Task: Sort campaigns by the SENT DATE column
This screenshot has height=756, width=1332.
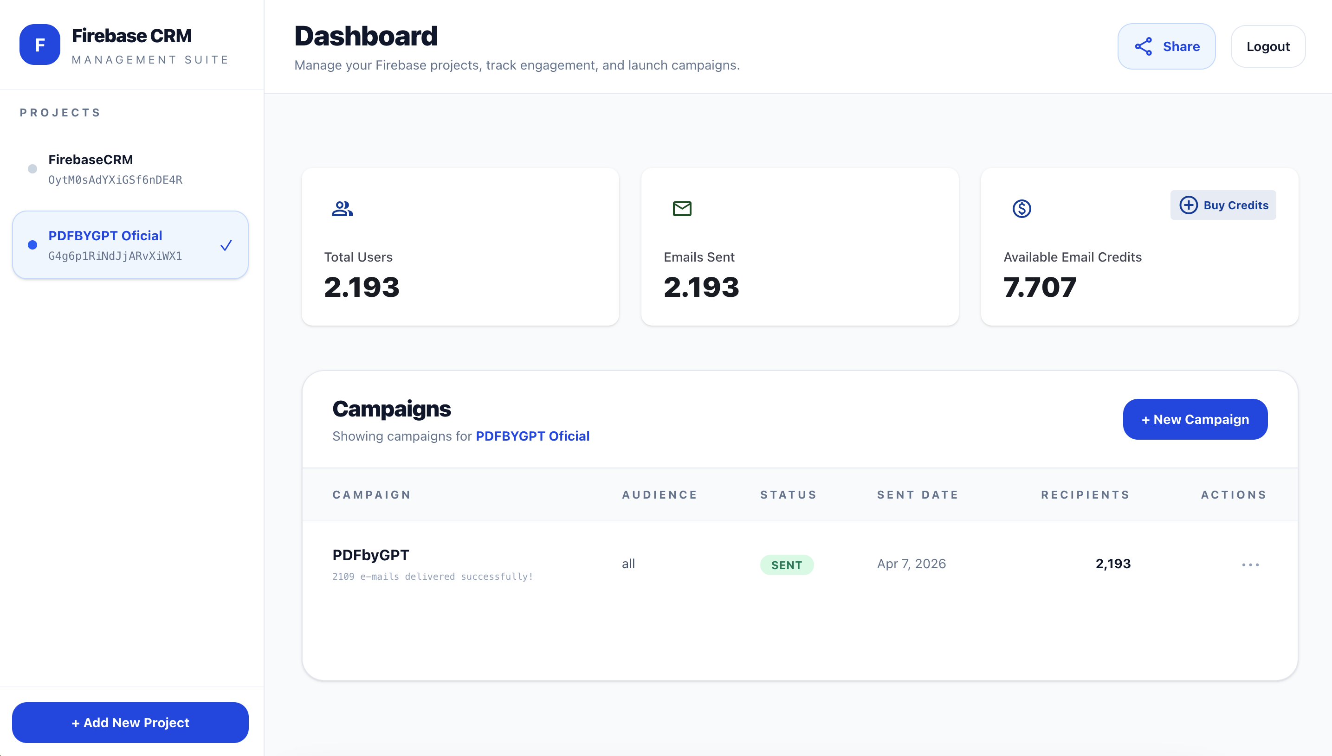Action: tap(918, 494)
